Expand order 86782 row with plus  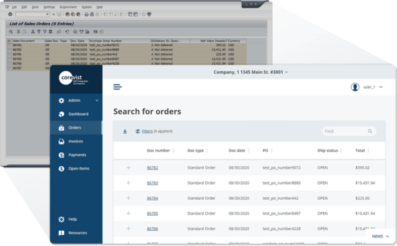click(128, 168)
